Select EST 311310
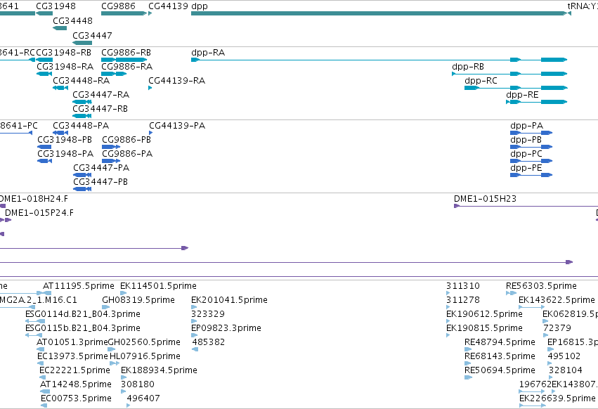Screen dimensions: 598x409 [x=448, y=293]
